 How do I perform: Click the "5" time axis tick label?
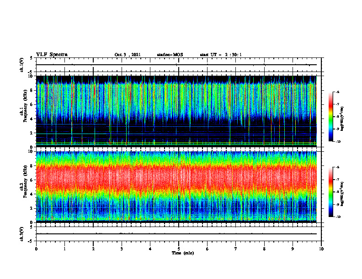pos(179,249)
